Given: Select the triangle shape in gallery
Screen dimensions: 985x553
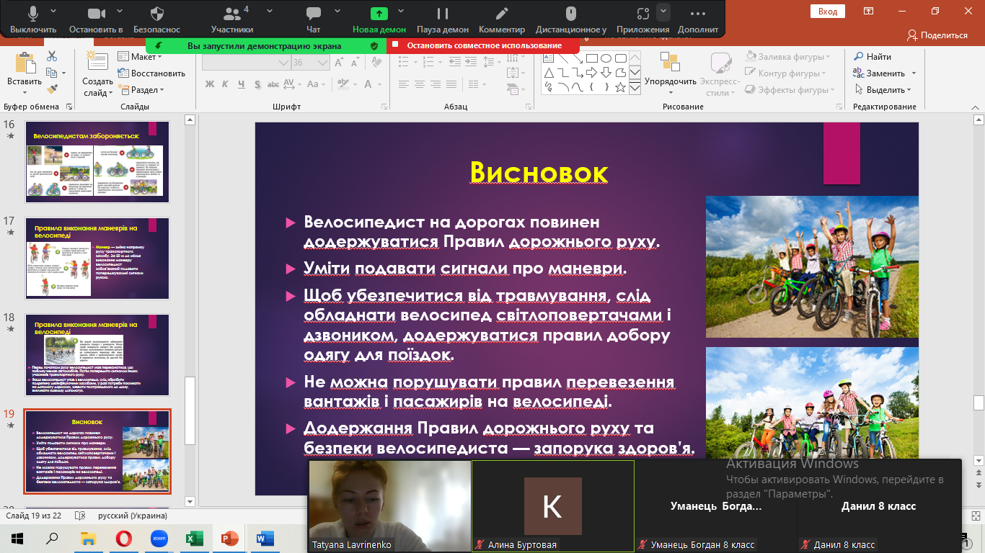Looking at the screenshot, I should 549,73.
